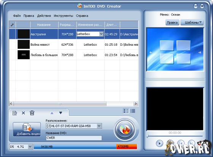The height and width of the screenshot is (157, 213).
Task: Click the edit properties notepad icon
Action: click(x=15, y=113)
